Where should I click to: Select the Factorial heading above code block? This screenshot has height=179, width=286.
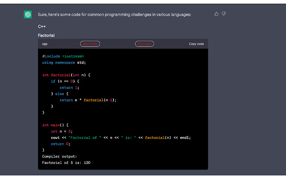pos(46,35)
